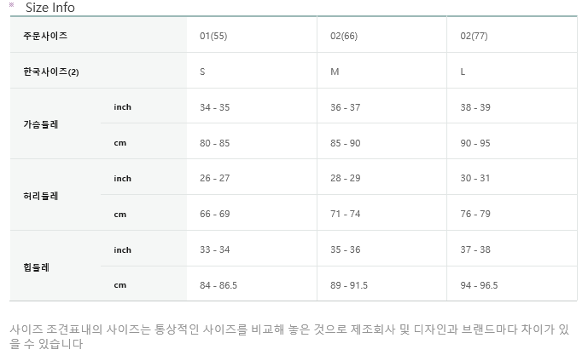588x361 pixels.
Task: Select the 01(55) order size cell
Action: [x=212, y=36]
